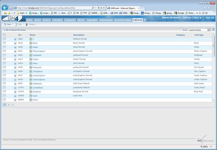The width and height of the screenshot is (217, 150).
Task: Expand the links folder dropdown in favorites bar
Action: [26, 13]
